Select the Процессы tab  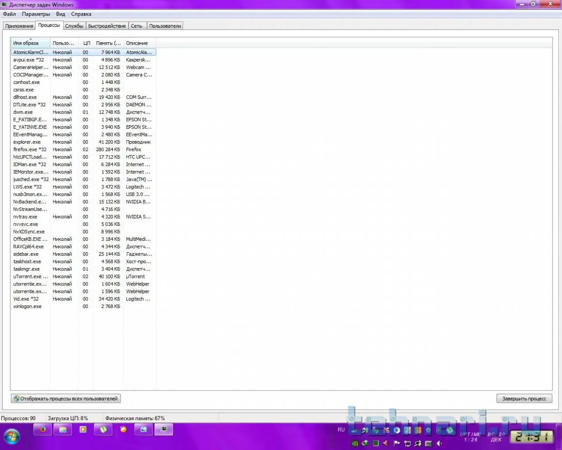pyautogui.click(x=49, y=25)
